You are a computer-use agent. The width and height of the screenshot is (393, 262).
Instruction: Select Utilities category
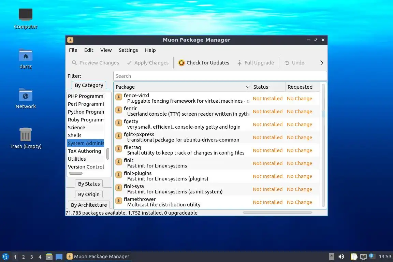coord(86,159)
